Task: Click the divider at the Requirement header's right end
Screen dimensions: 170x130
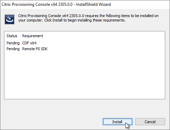Action: click(164, 36)
